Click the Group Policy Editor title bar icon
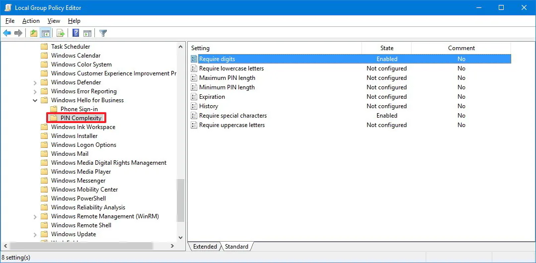Screen dimensions: 536x263 [8, 7]
